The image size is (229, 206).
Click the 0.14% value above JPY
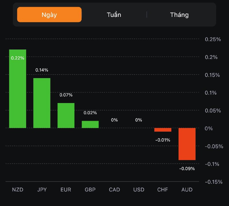[42, 70]
